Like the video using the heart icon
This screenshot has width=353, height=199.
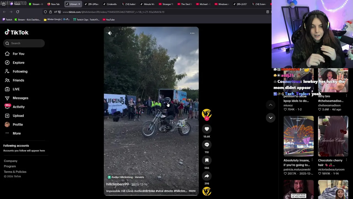(x=207, y=129)
